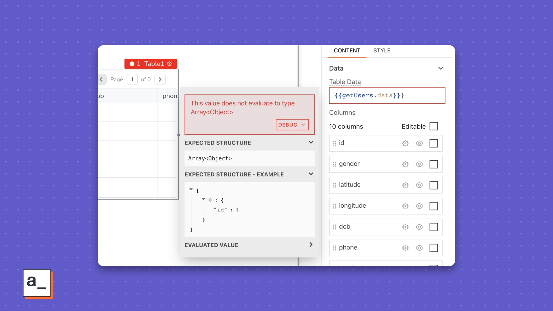Hide the phone column using eye icon

point(419,248)
